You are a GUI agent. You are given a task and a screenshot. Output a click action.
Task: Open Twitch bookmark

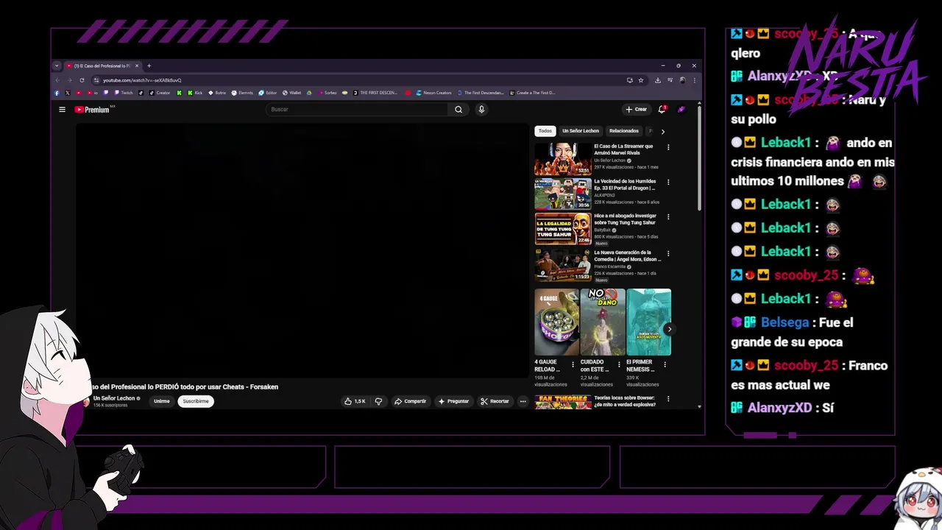[x=123, y=93]
